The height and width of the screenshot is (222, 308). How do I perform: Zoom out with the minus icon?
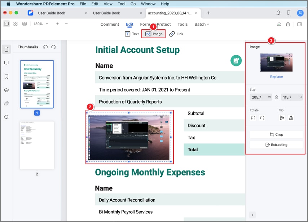tap(66, 24)
